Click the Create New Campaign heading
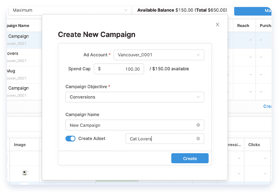Screen dimensions: 279x195 click(97, 35)
